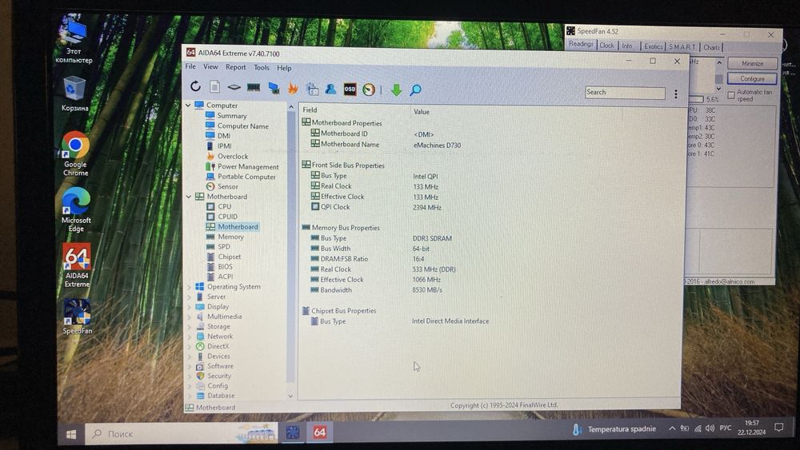The image size is (800, 450).
Task: Click the blue user silhouette toolbar icon
Action: pyautogui.click(x=330, y=90)
